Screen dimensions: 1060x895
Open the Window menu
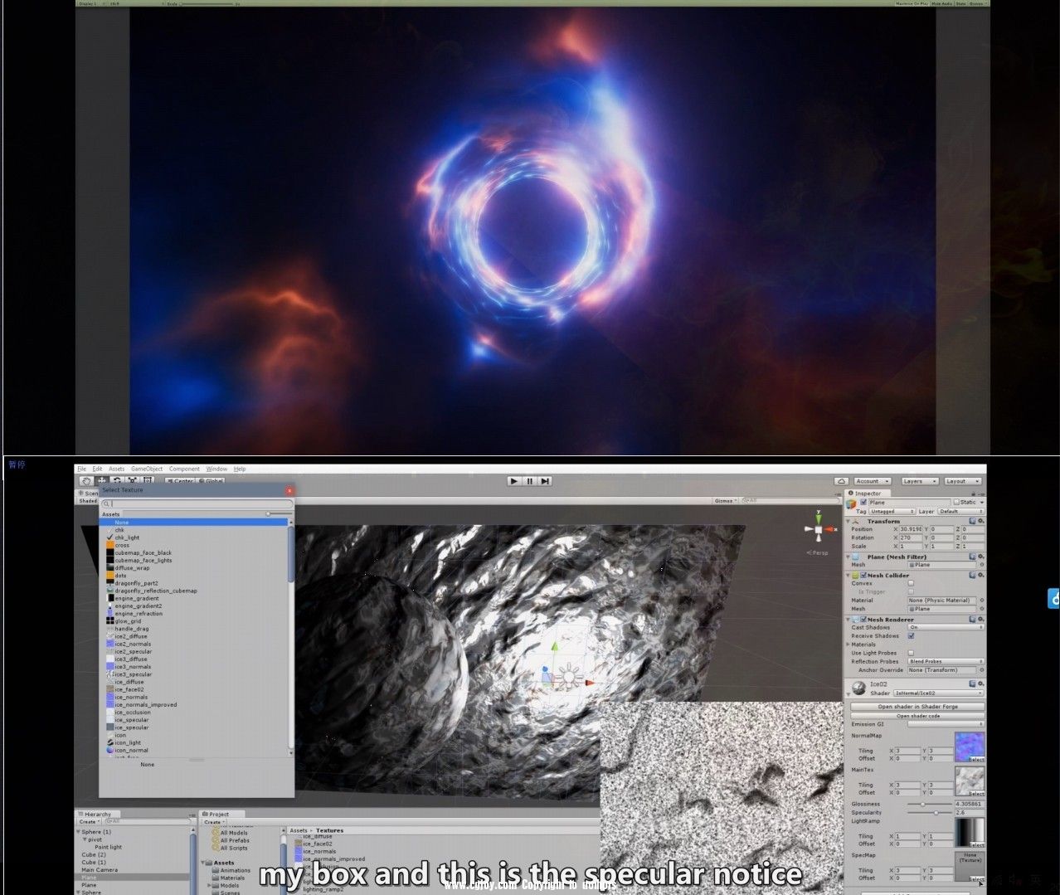216,469
